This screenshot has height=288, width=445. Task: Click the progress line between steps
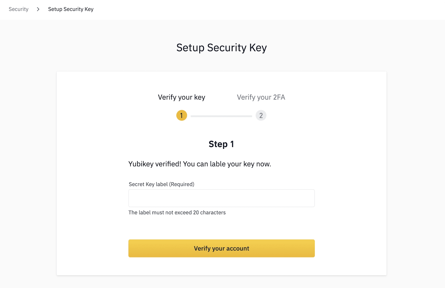(x=221, y=116)
